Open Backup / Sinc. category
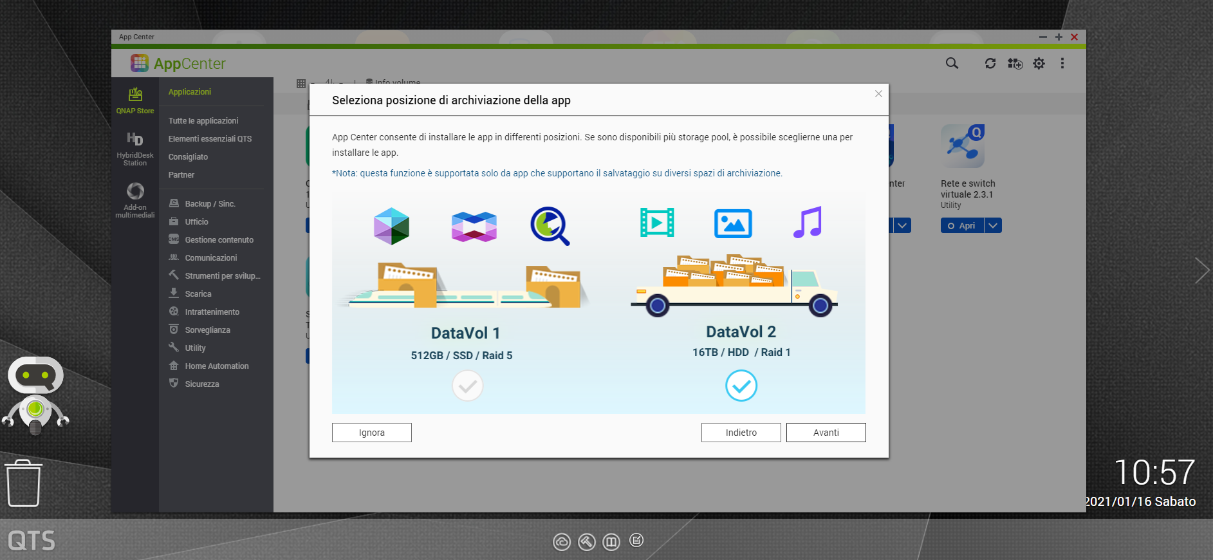 coord(210,203)
